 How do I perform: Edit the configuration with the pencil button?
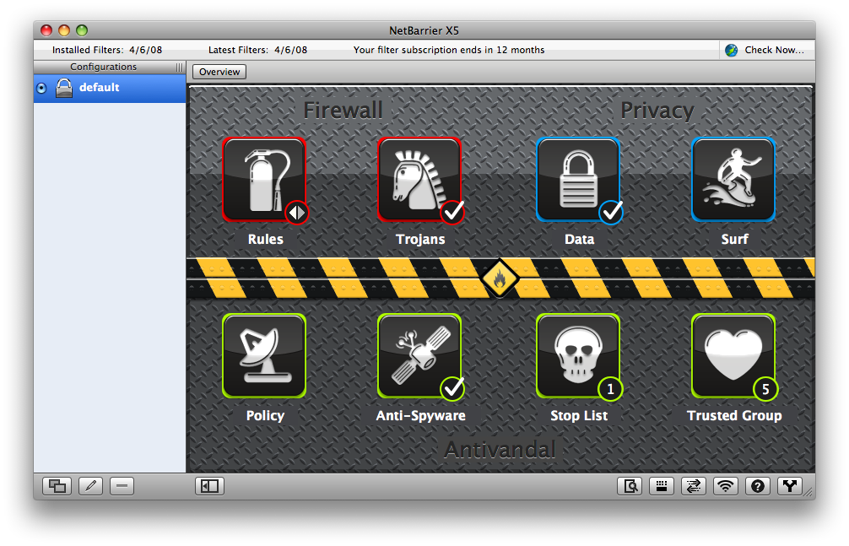pyautogui.click(x=90, y=486)
